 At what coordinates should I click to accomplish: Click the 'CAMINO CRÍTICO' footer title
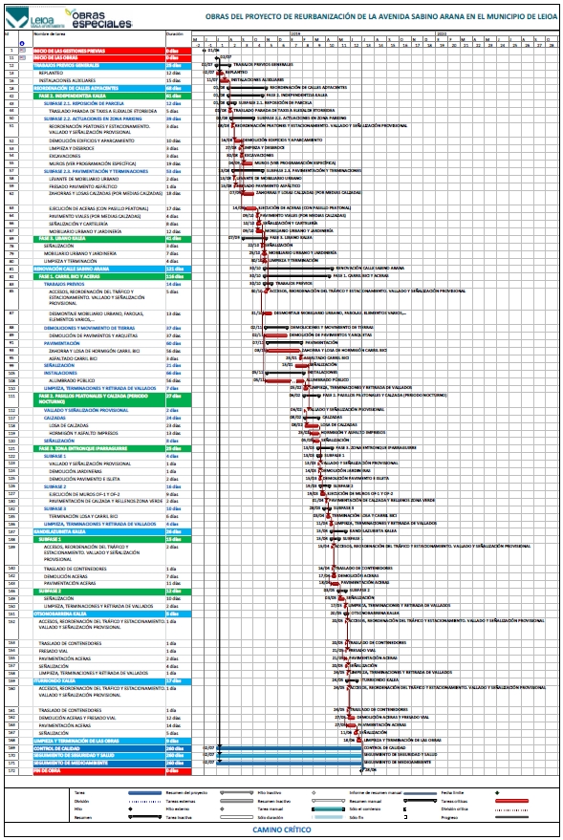pyautogui.click(x=282, y=829)
